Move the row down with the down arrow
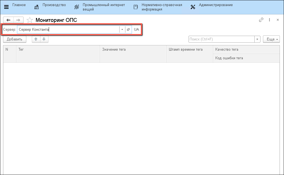This screenshot has height=175, width=284. coord(44,39)
